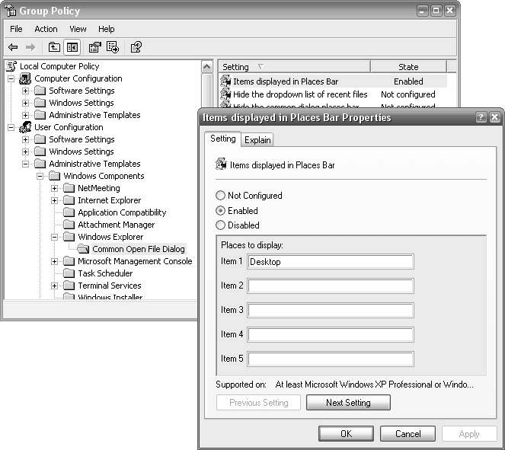Select the Enabled radio button
This screenshot has width=505, height=450.
click(x=221, y=210)
